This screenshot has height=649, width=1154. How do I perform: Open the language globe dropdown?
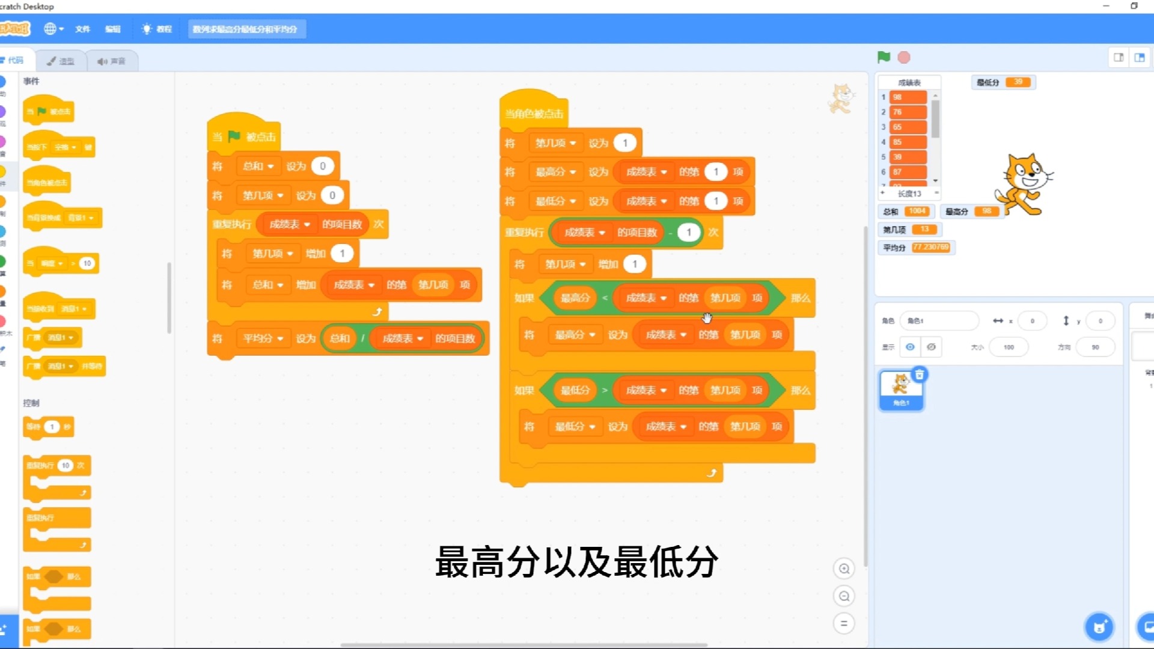click(x=53, y=29)
